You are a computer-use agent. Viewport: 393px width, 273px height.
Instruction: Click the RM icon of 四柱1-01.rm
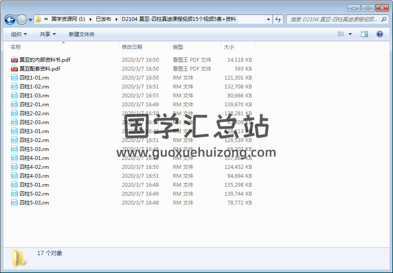pyautogui.click(x=14, y=78)
